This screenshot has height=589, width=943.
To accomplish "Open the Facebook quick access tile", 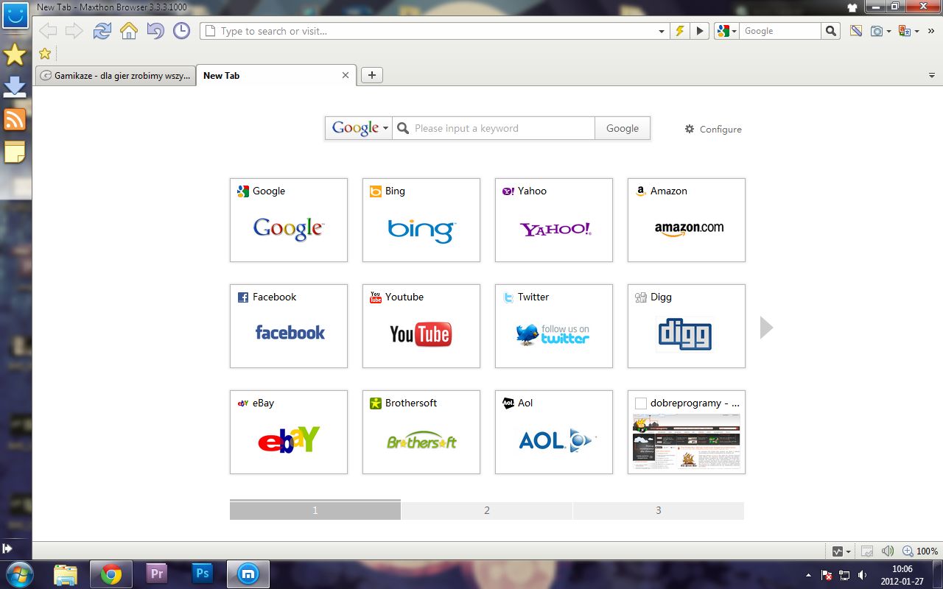I will tap(289, 326).
